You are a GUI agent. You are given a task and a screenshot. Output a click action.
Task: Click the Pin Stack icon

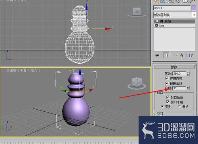pyautogui.click(x=157, y=56)
